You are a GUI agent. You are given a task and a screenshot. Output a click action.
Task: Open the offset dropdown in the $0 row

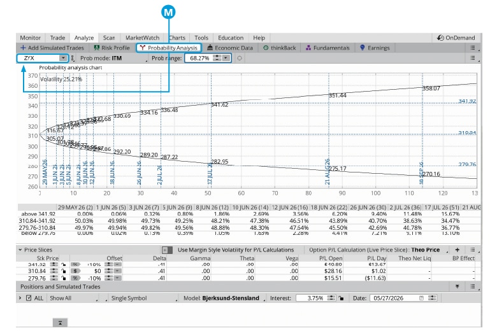[118, 271]
